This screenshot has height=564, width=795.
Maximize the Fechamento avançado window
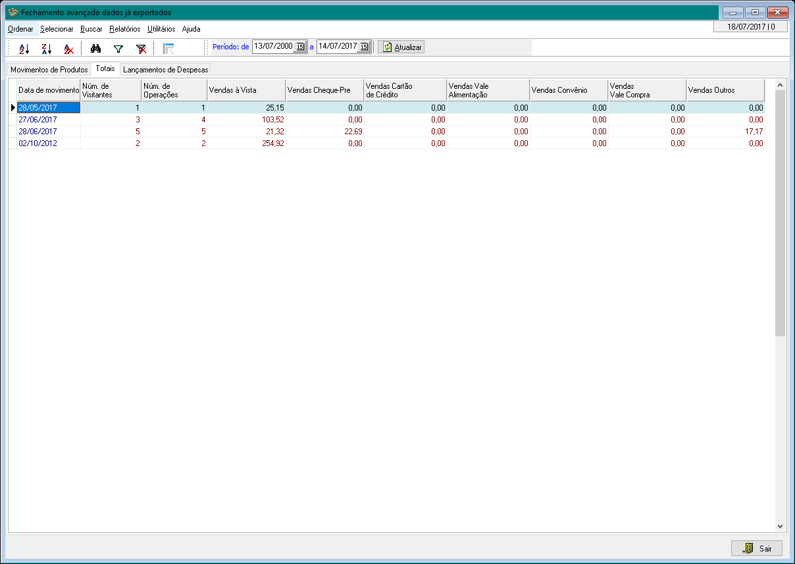click(x=756, y=12)
